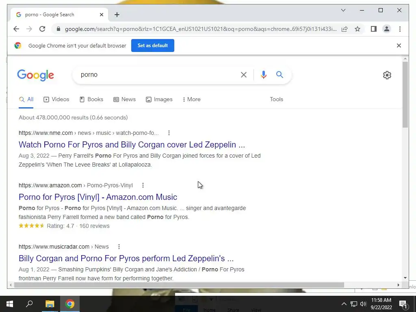
Task: Open Chrome side panel
Action: (374, 29)
